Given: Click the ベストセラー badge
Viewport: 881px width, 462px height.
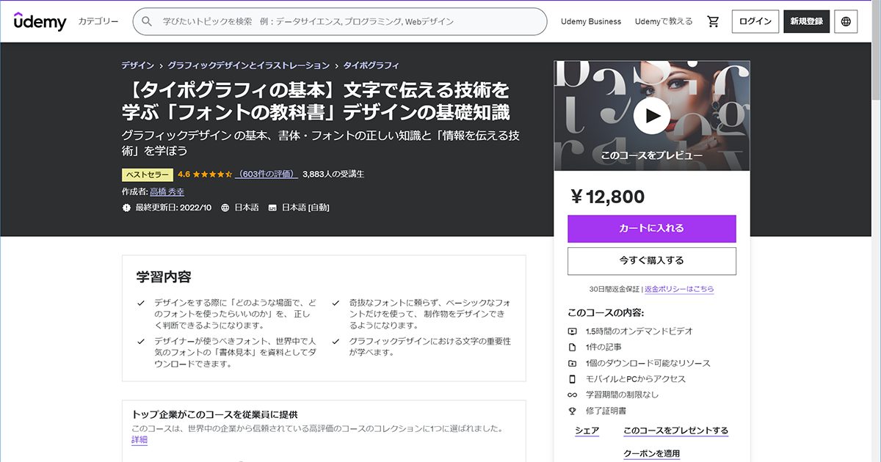Looking at the screenshot, I should click(x=148, y=175).
